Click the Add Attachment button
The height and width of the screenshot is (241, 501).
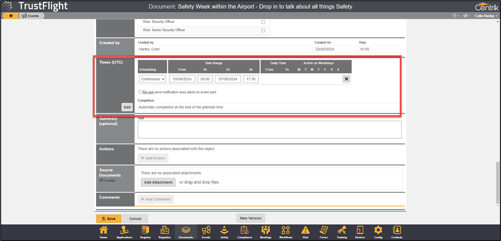tap(158, 182)
